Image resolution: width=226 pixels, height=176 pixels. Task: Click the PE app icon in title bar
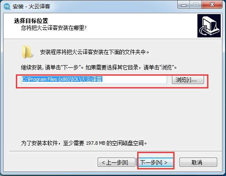pos(7,7)
